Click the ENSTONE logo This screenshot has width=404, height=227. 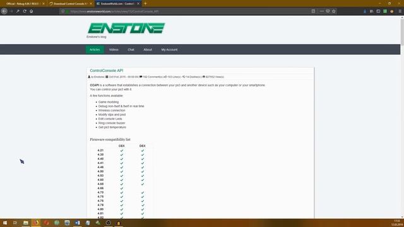(x=126, y=28)
